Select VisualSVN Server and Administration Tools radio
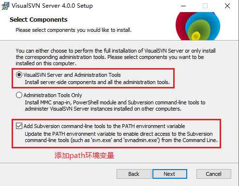The image size is (239, 186). coord(19,75)
